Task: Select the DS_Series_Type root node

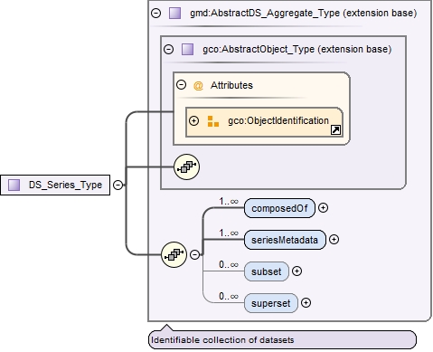Action: point(55,185)
